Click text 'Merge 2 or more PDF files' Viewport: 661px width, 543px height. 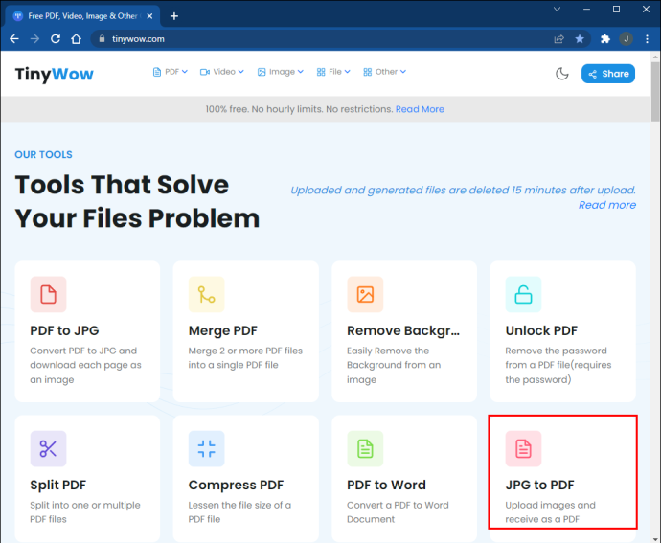click(245, 351)
